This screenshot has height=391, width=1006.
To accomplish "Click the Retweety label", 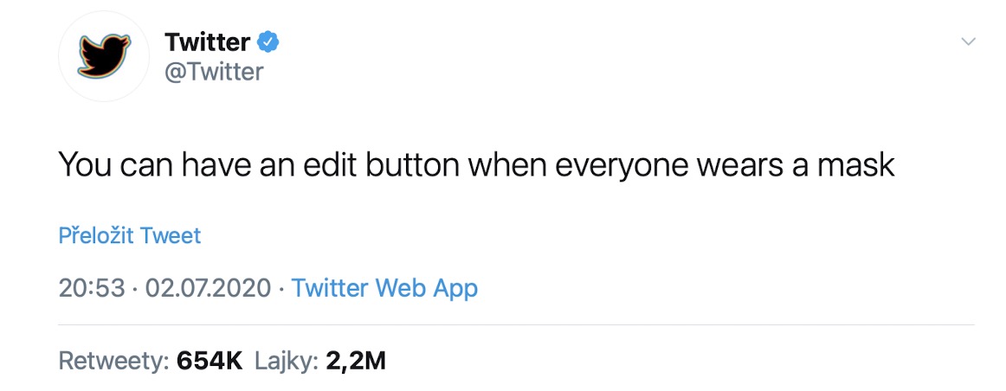I will 113,361.
